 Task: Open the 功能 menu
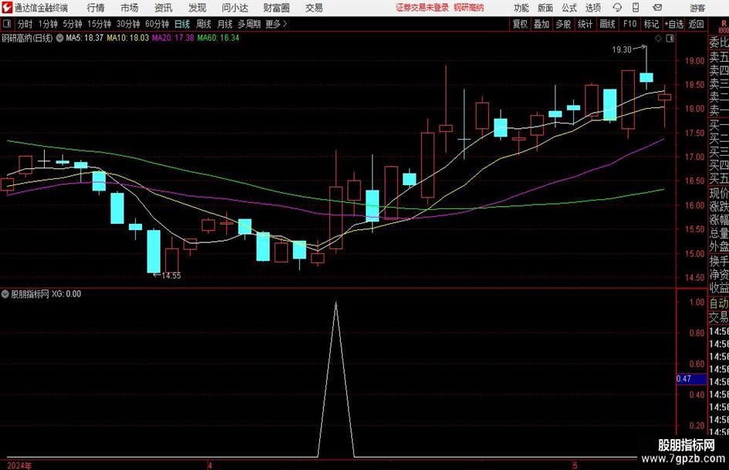pyautogui.click(x=521, y=8)
